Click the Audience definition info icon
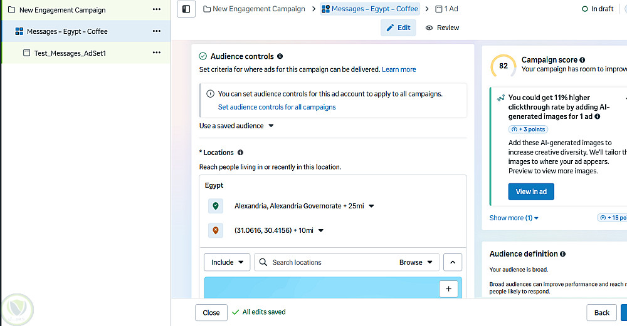Screen dimensions: 627x326 562,254
